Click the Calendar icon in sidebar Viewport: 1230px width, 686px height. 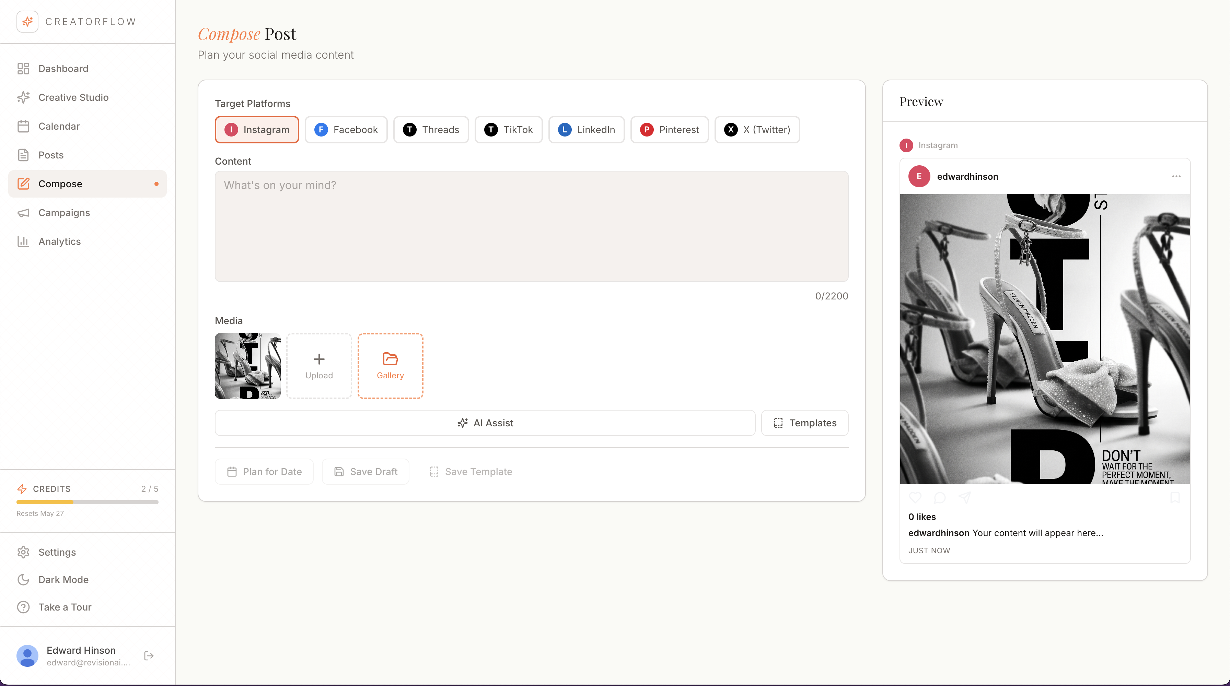[x=23, y=127]
